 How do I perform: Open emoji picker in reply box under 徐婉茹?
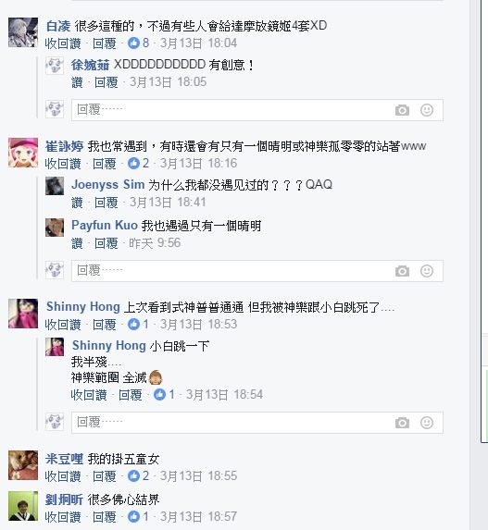[427, 110]
